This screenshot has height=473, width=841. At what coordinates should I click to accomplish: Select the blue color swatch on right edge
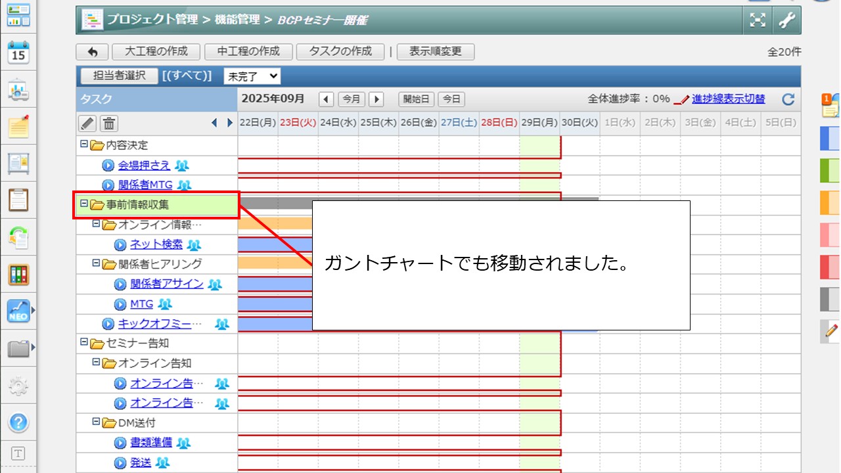[830, 139]
